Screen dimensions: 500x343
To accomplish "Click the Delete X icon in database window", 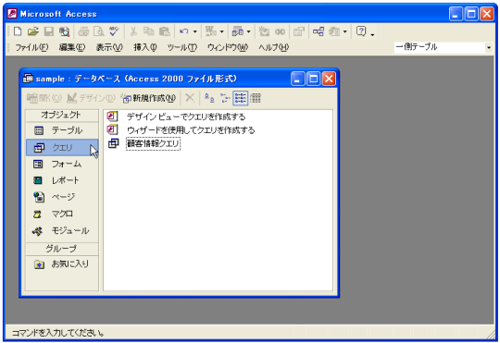I will (190, 98).
